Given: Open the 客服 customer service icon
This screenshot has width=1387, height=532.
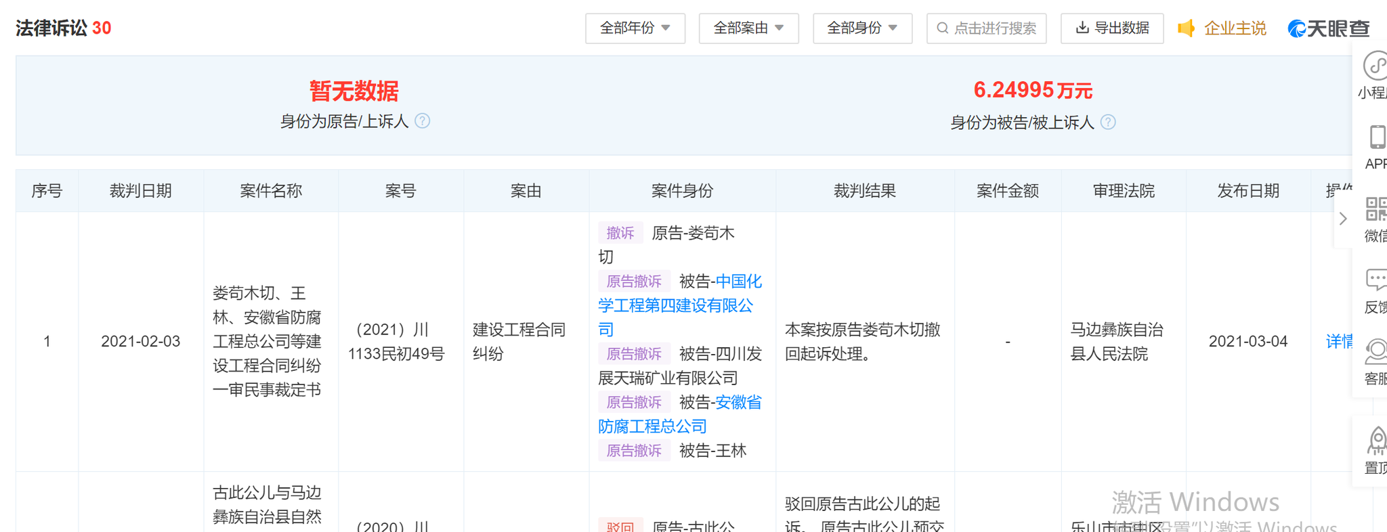Looking at the screenshot, I should pyautogui.click(x=1376, y=351).
